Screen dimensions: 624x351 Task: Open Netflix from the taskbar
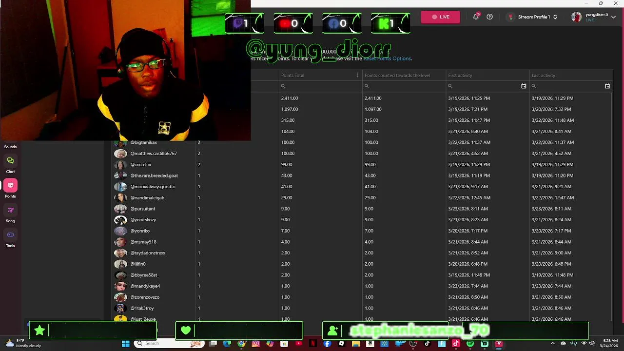point(312,344)
